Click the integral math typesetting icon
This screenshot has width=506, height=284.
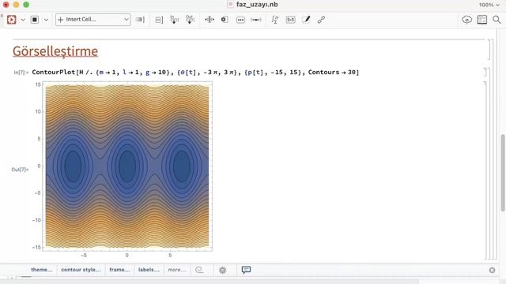[x=275, y=20]
